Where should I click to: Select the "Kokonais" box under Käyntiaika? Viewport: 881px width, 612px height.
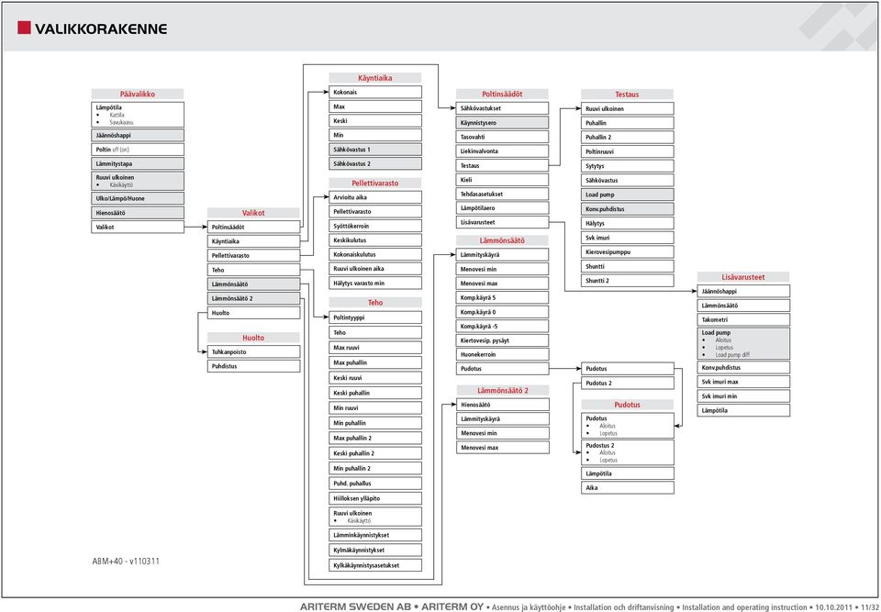coord(375,92)
